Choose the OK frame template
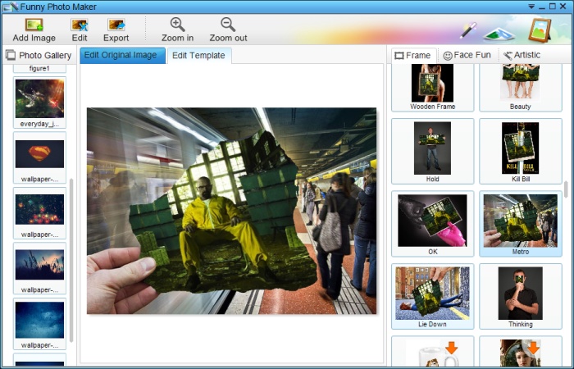 click(432, 224)
